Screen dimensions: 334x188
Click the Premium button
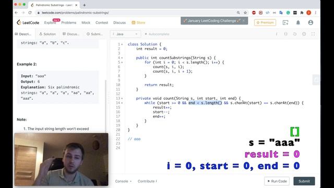(265, 22)
